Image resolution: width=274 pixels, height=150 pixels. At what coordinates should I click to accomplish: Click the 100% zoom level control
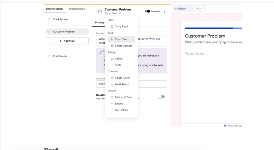click(199, 9)
